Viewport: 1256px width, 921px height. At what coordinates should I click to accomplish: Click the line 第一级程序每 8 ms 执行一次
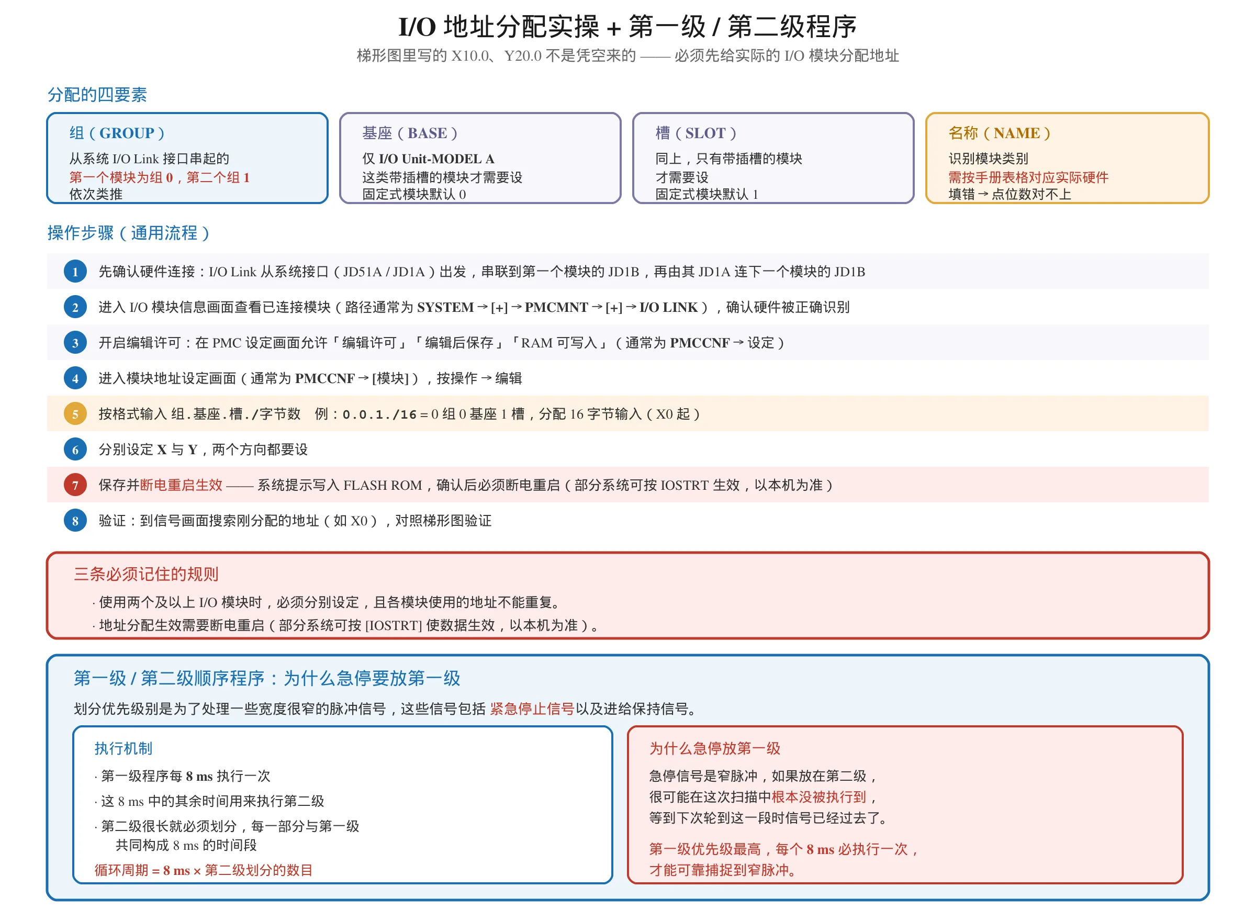click(183, 776)
